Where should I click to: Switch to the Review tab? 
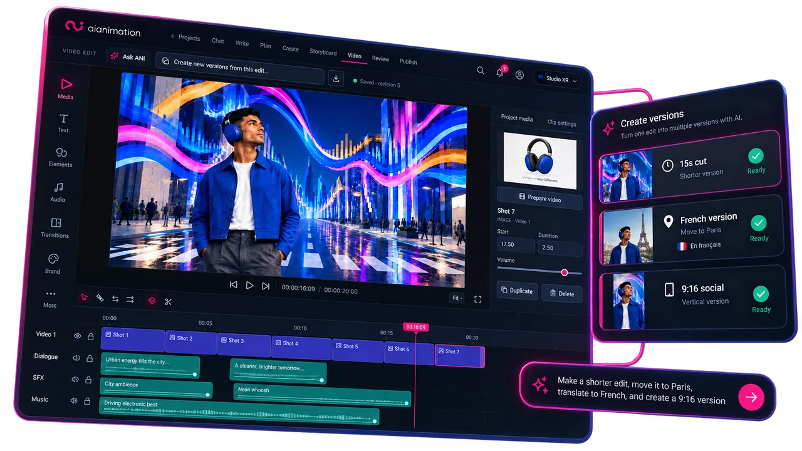coord(380,58)
